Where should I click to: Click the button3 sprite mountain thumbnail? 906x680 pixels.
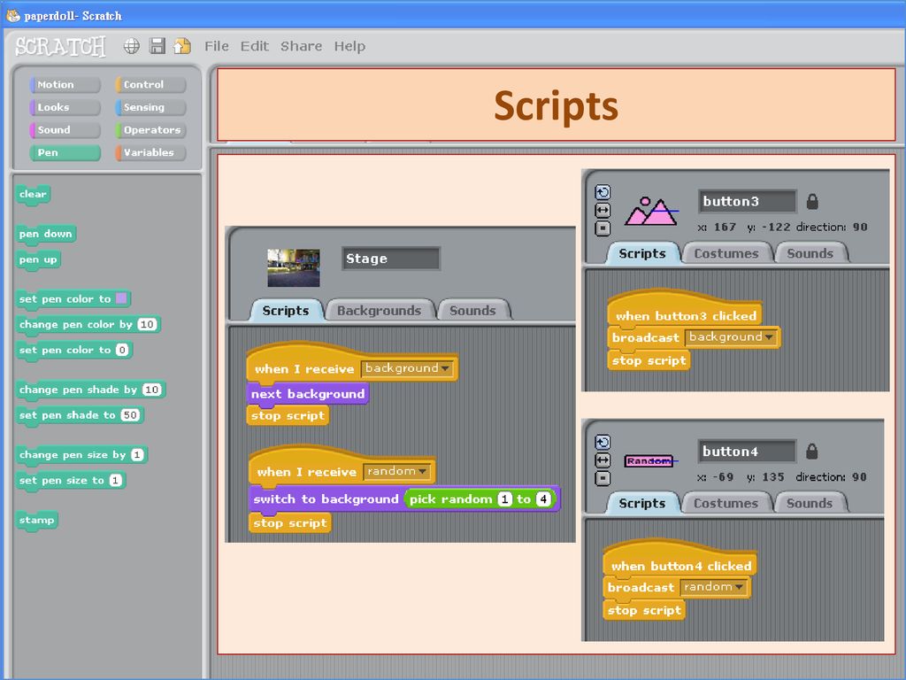tap(652, 211)
